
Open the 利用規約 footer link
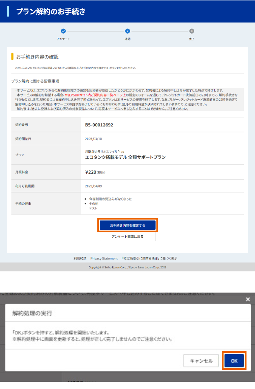[80, 258]
